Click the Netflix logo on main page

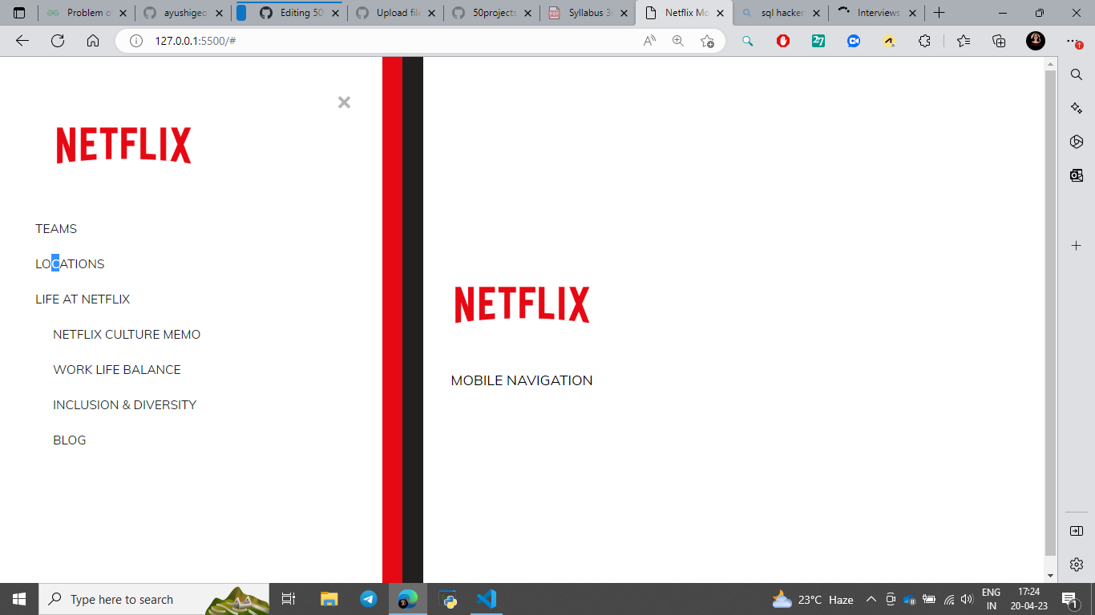click(522, 304)
